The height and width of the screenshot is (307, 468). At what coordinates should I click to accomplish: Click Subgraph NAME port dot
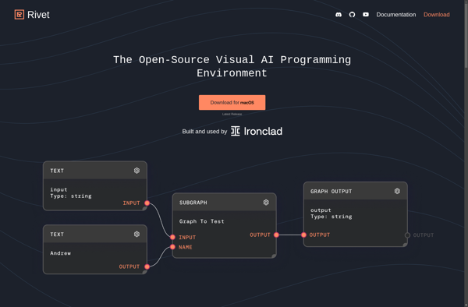(172, 247)
